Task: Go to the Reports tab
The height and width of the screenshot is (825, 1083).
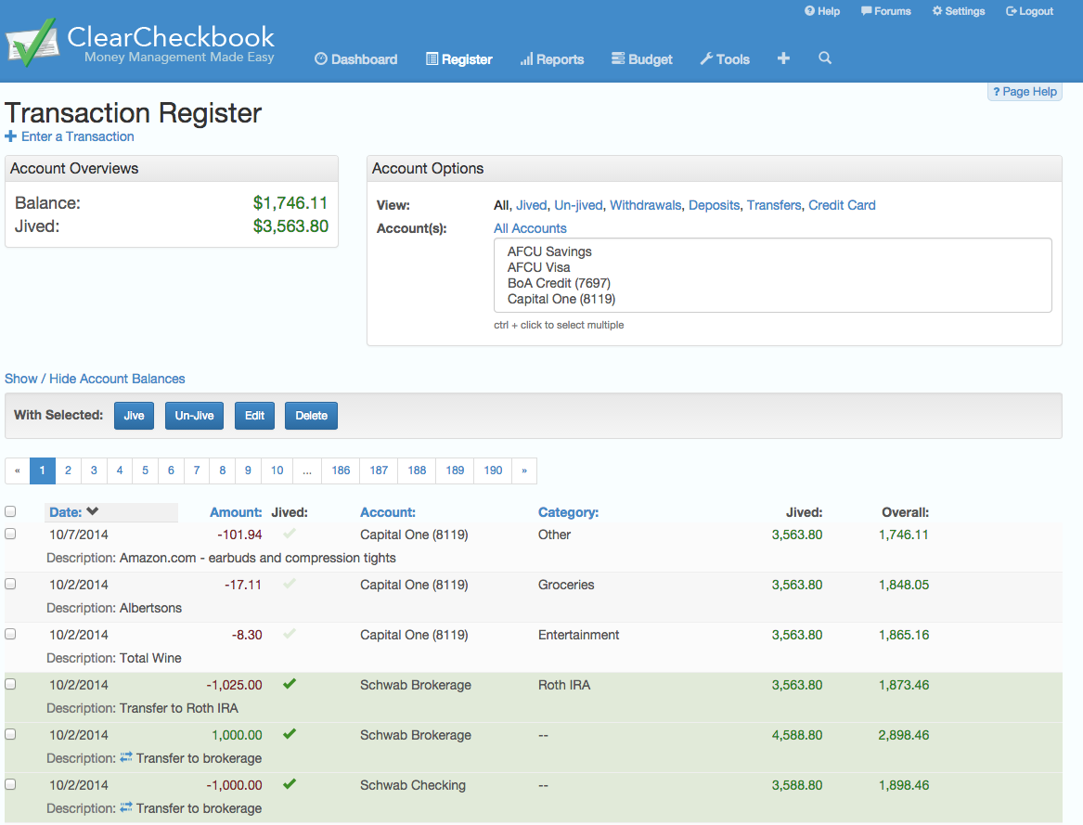Action: pyautogui.click(x=552, y=59)
